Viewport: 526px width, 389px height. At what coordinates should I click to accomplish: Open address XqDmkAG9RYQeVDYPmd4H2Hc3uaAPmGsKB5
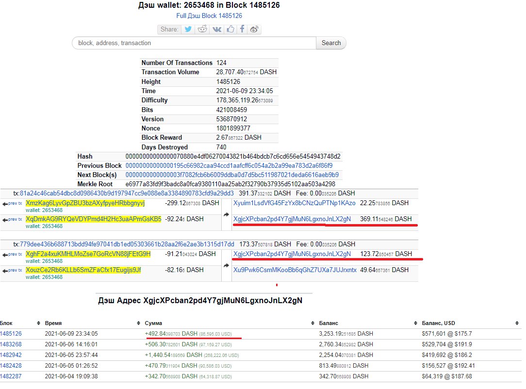tap(93, 219)
